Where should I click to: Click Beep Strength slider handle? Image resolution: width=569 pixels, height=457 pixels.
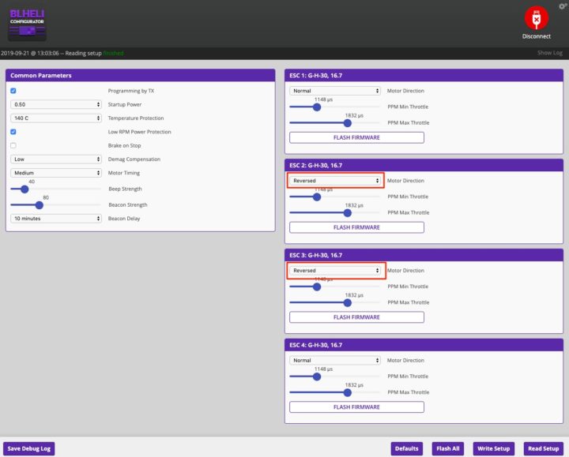24,189
